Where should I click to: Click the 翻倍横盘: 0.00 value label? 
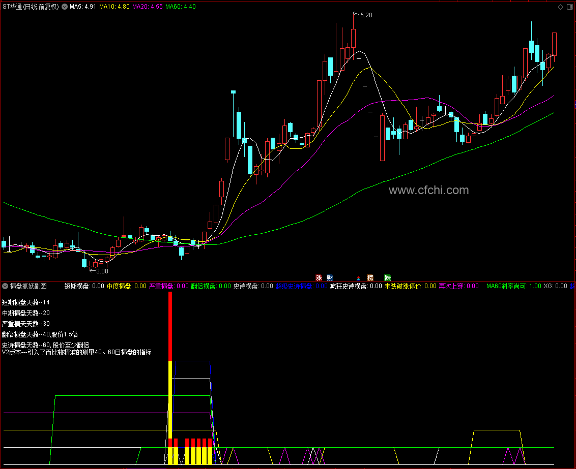coord(211,286)
